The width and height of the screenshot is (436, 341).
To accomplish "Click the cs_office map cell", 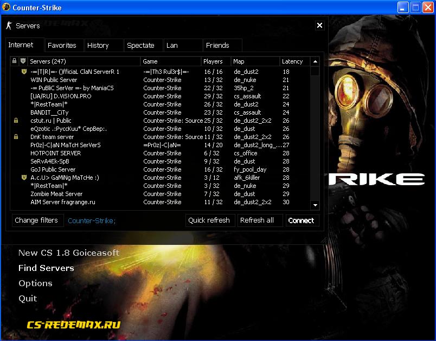I will (x=245, y=153).
